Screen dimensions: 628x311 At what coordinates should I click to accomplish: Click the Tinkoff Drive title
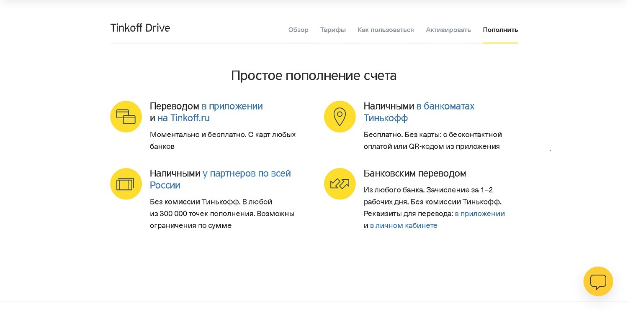[140, 28]
